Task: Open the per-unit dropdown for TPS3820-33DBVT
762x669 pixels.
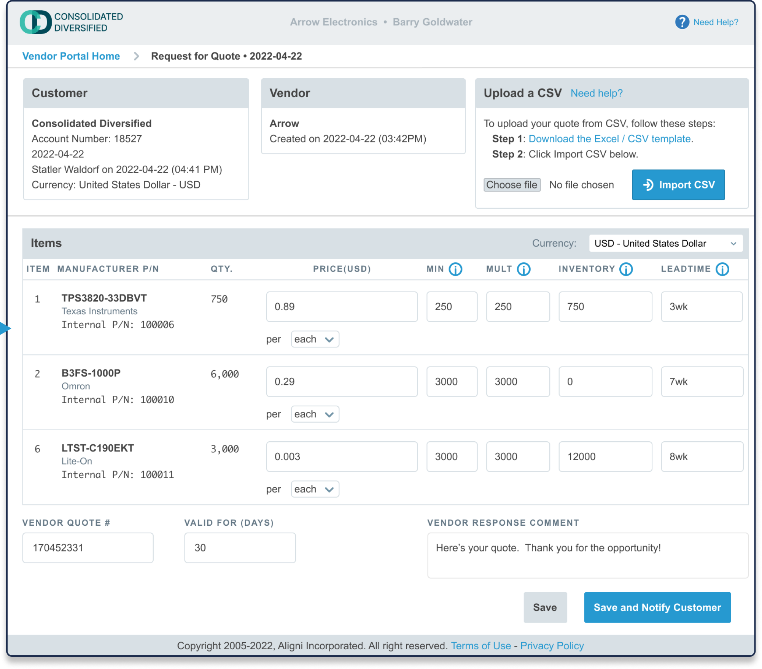Action: tap(315, 339)
